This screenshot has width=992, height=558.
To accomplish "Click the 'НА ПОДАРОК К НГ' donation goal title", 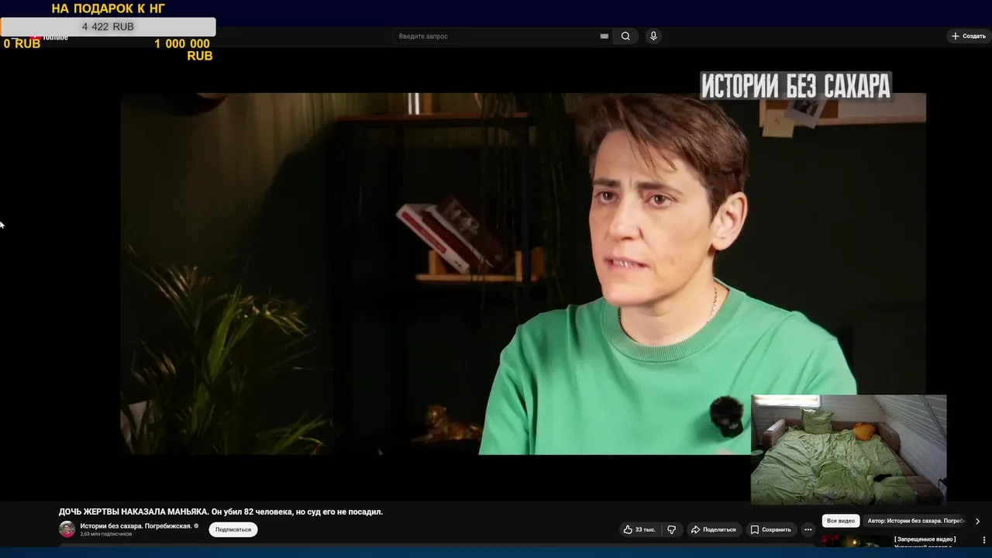I will (108, 9).
